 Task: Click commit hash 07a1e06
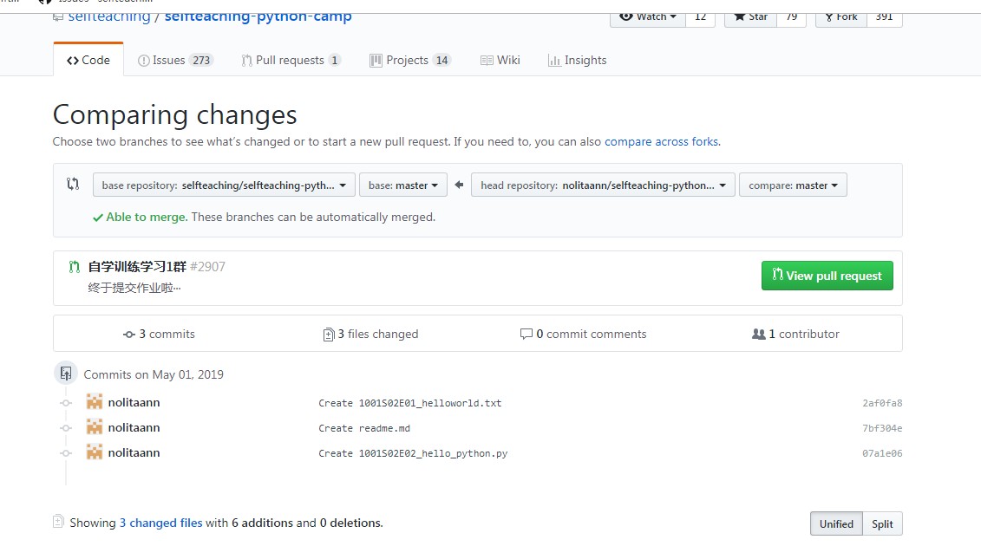pyautogui.click(x=882, y=452)
